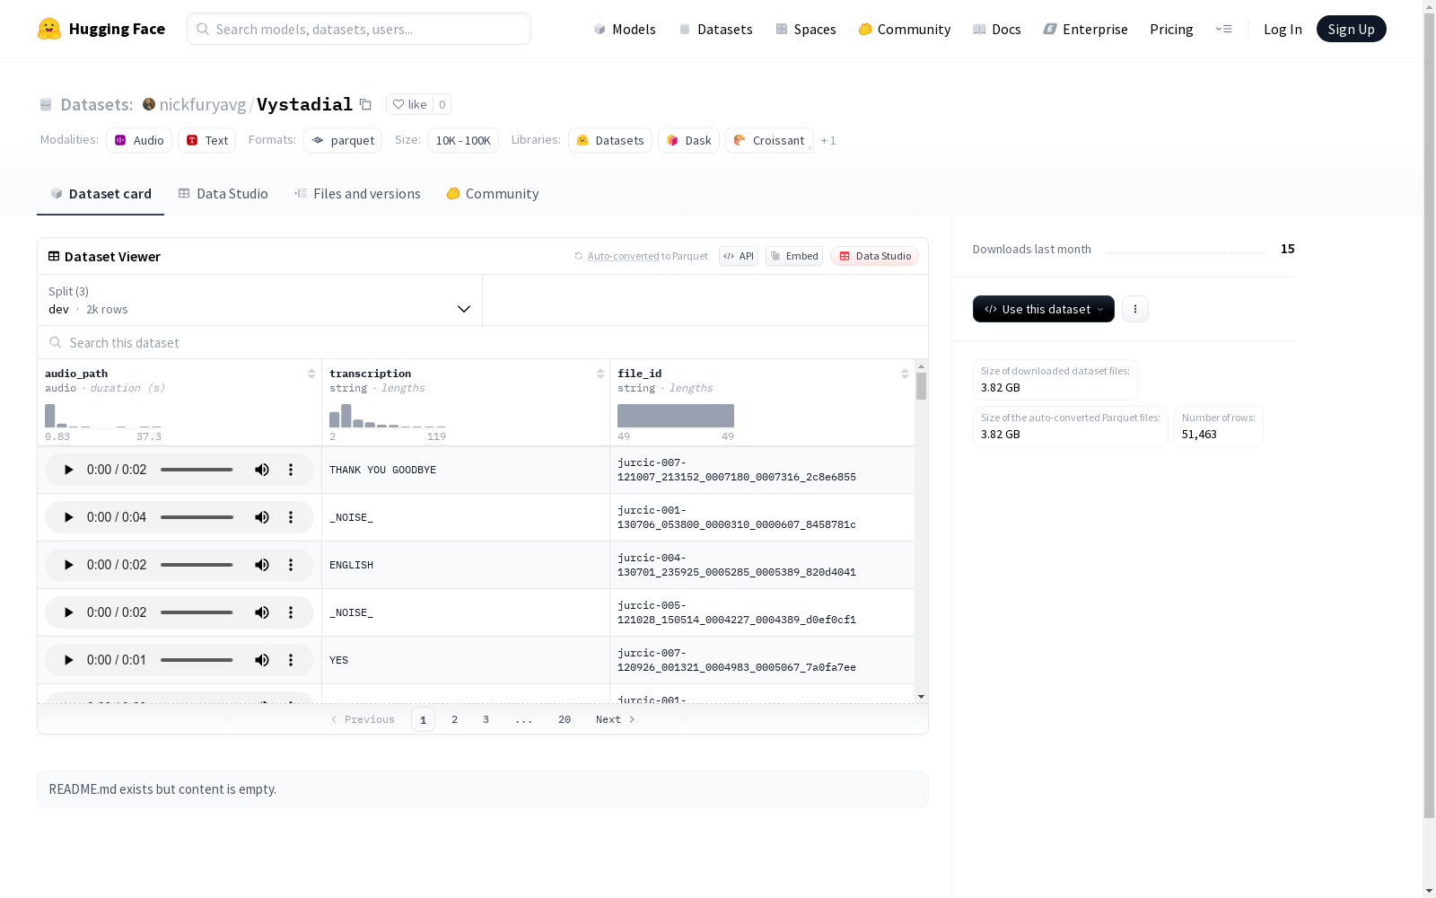The width and height of the screenshot is (1436, 898).
Task: Like the Vystadial dataset
Action: pyautogui.click(x=409, y=104)
